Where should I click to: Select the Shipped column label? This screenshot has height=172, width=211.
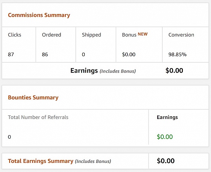click(x=91, y=35)
